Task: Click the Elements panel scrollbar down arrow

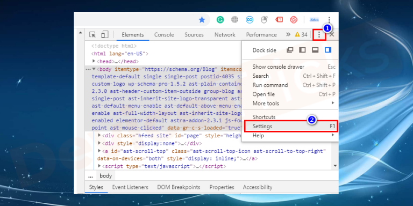Action: [x=336, y=166]
